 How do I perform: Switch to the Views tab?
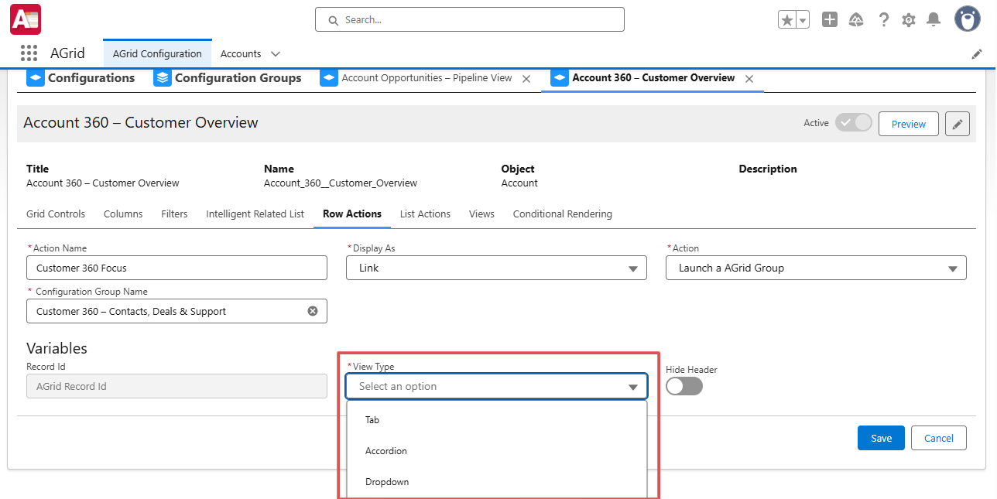coord(481,214)
